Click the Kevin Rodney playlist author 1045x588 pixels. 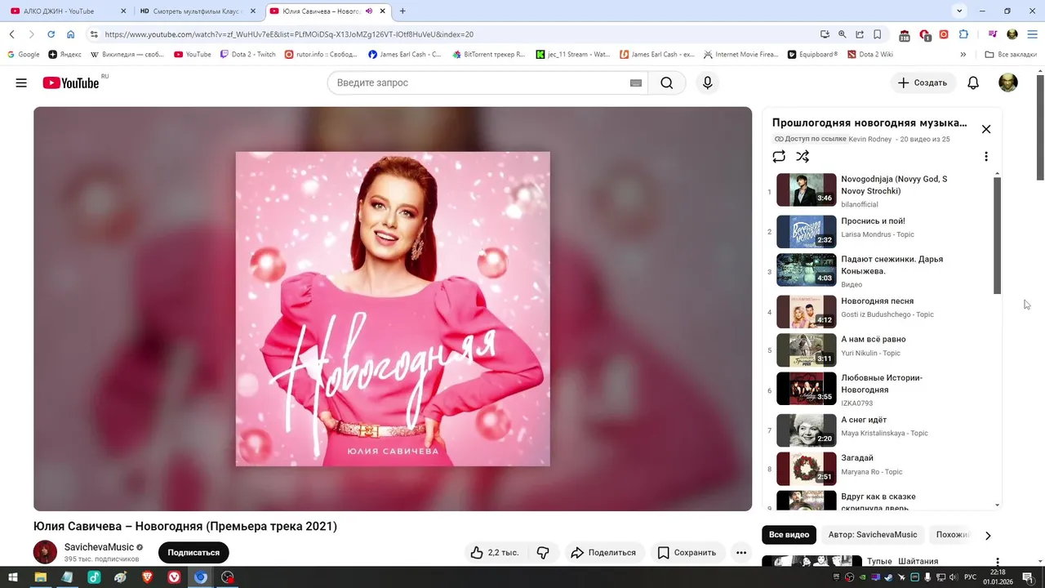click(x=870, y=139)
